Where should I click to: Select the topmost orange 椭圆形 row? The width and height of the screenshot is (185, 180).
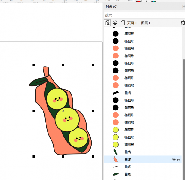coord(143,49)
